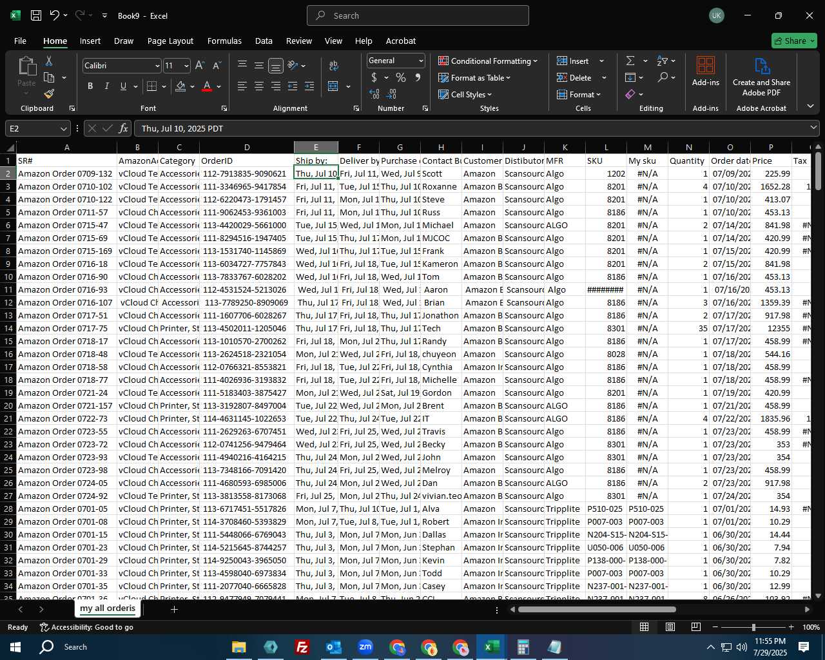Viewport: 825px width, 660px height.
Task: Toggle Italic formatting
Action: [107, 86]
